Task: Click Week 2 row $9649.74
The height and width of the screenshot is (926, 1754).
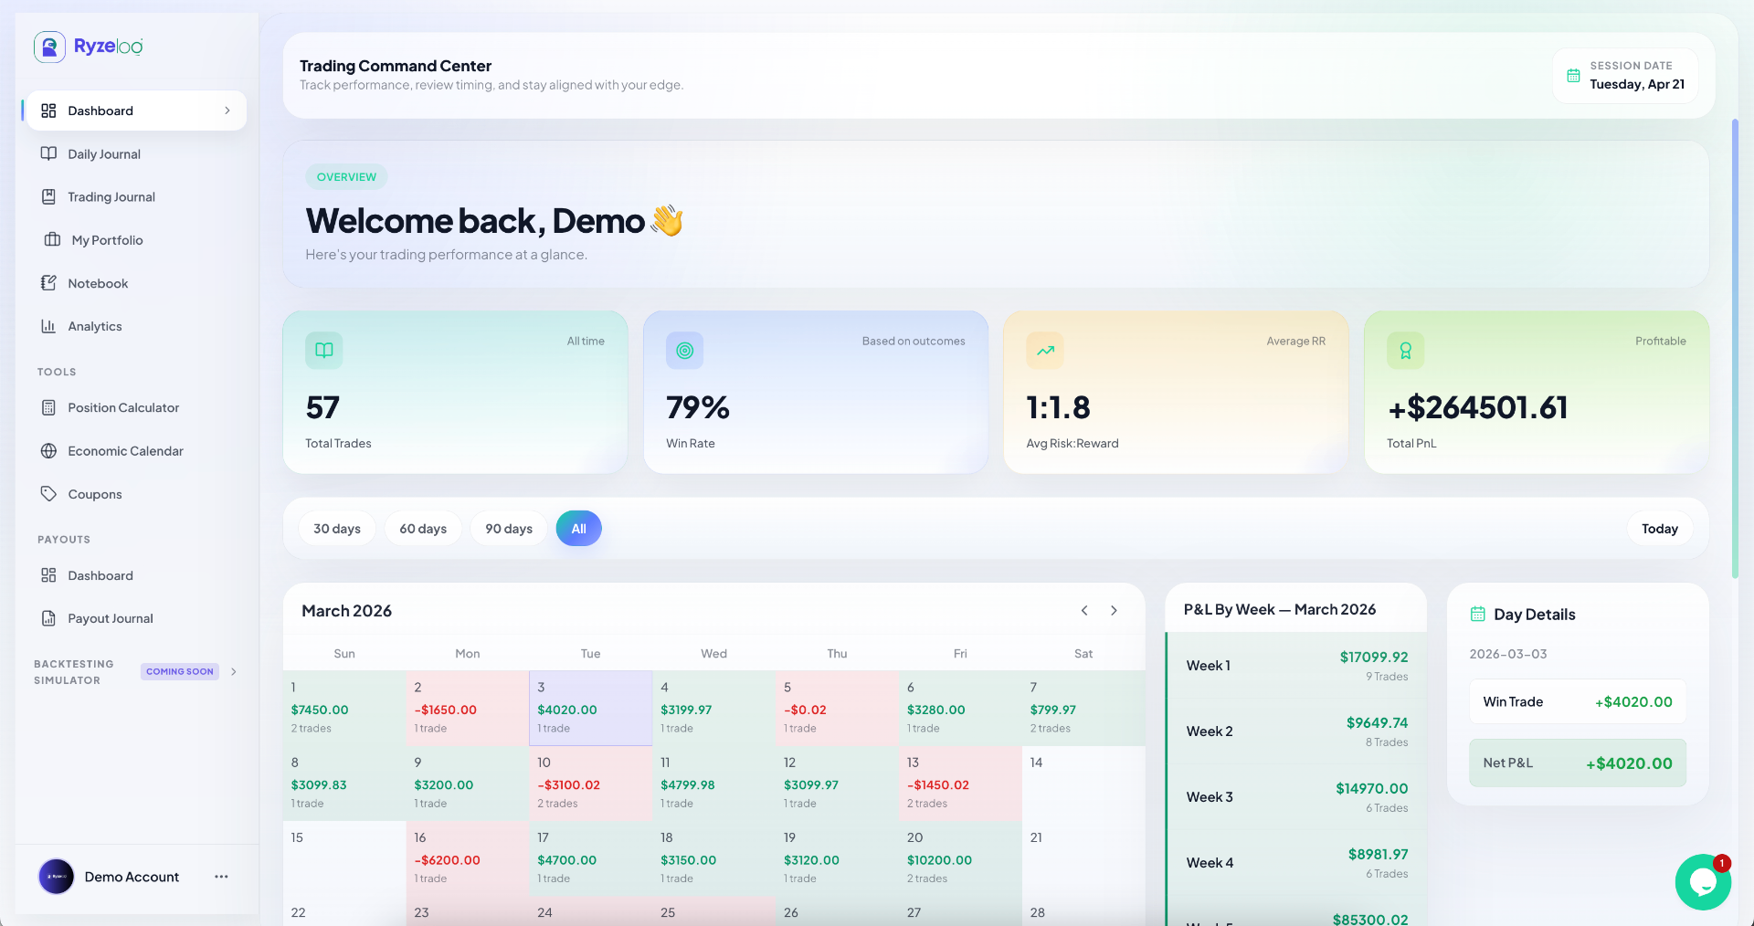Action: coord(1297,731)
